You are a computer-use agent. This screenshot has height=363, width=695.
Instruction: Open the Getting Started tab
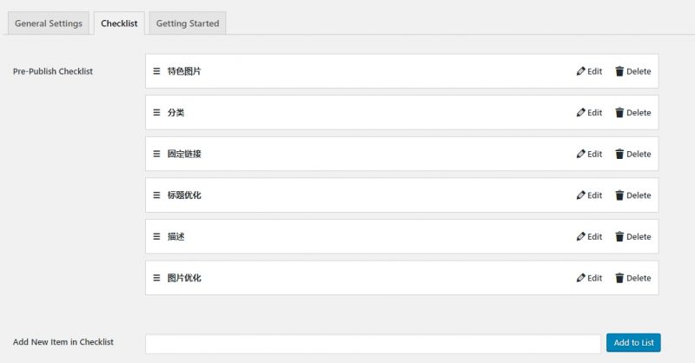click(x=188, y=23)
